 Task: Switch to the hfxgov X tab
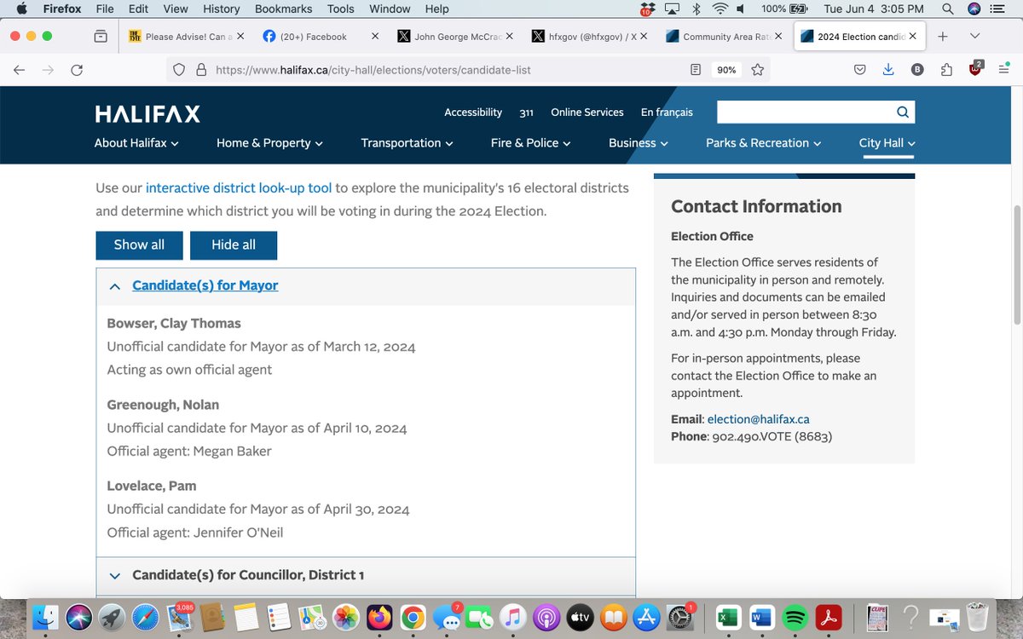tap(588, 37)
